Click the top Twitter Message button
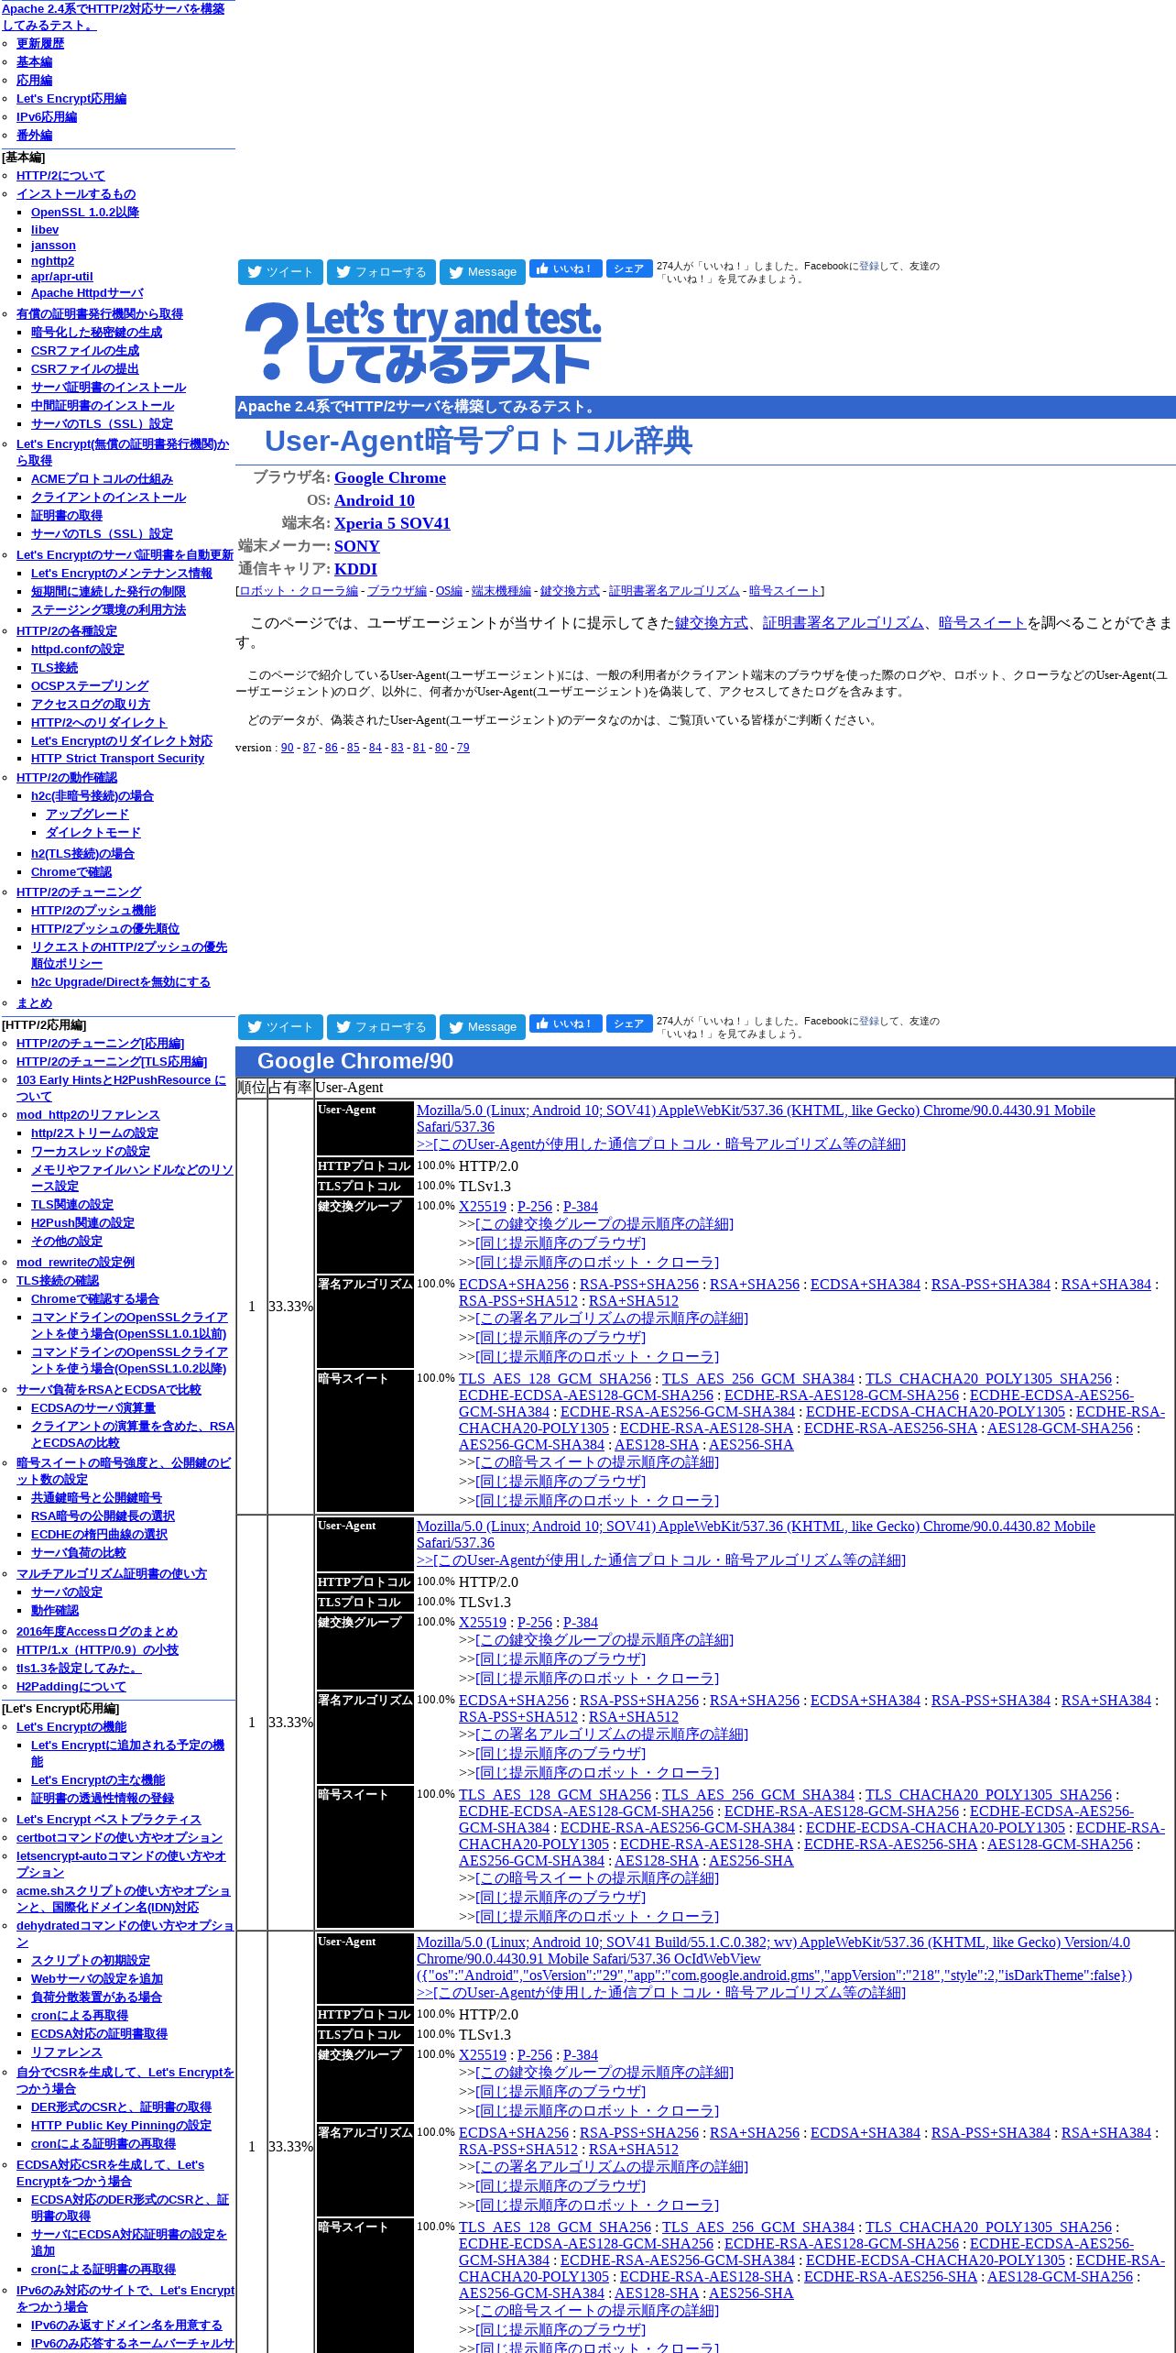 [x=483, y=272]
